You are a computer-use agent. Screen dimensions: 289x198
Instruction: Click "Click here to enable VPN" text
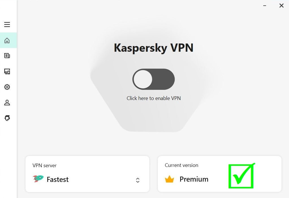[154, 98]
